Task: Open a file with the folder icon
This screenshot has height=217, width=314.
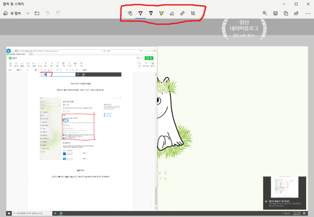Action: click(x=37, y=13)
